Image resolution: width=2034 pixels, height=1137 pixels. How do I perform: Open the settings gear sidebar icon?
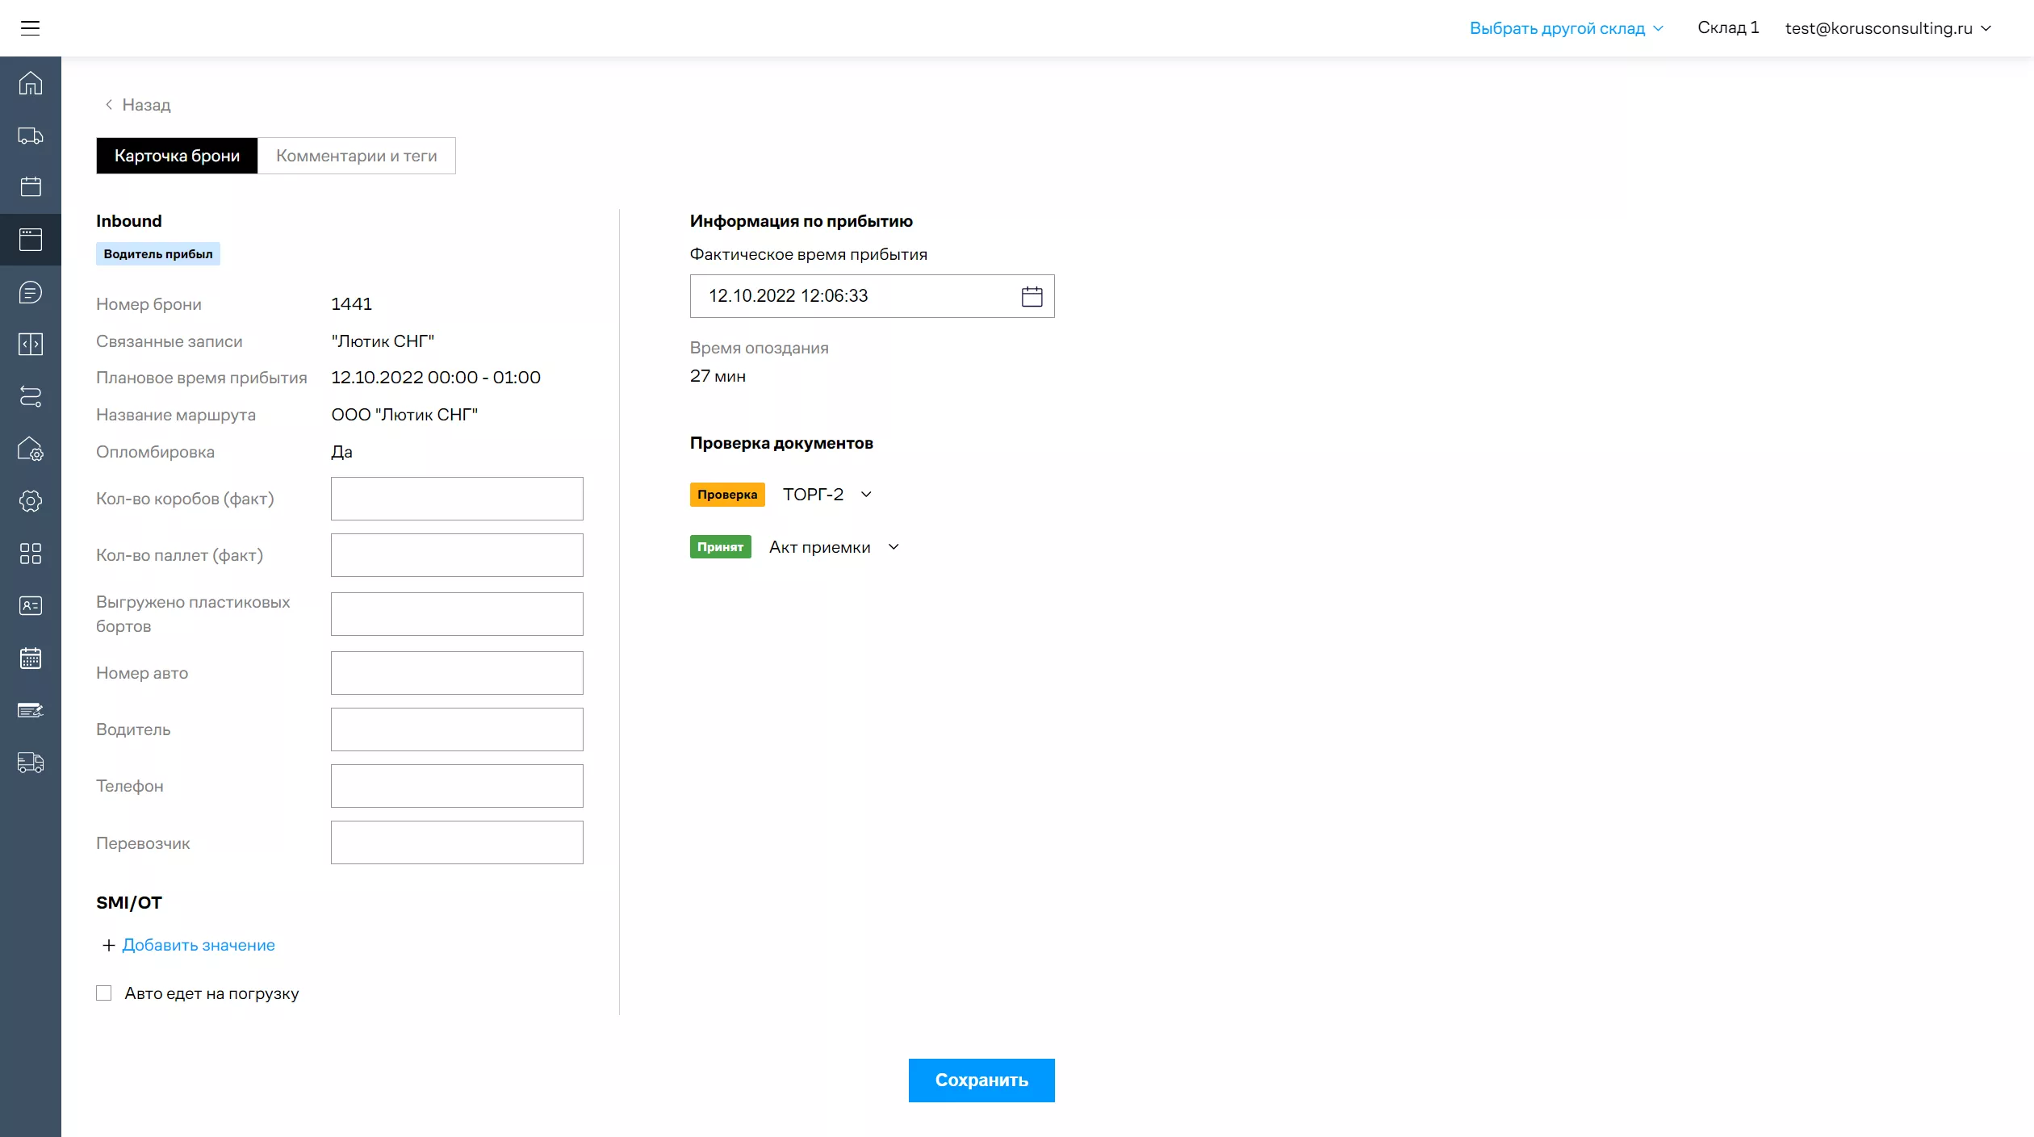[31, 501]
